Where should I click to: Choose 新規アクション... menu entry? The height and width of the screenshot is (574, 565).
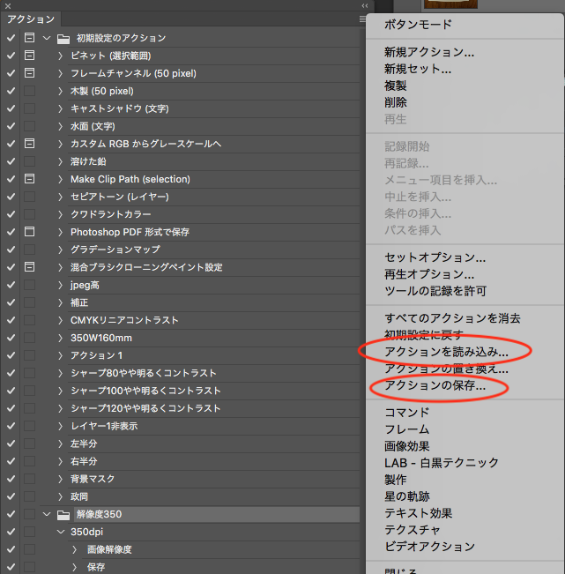coord(429,52)
